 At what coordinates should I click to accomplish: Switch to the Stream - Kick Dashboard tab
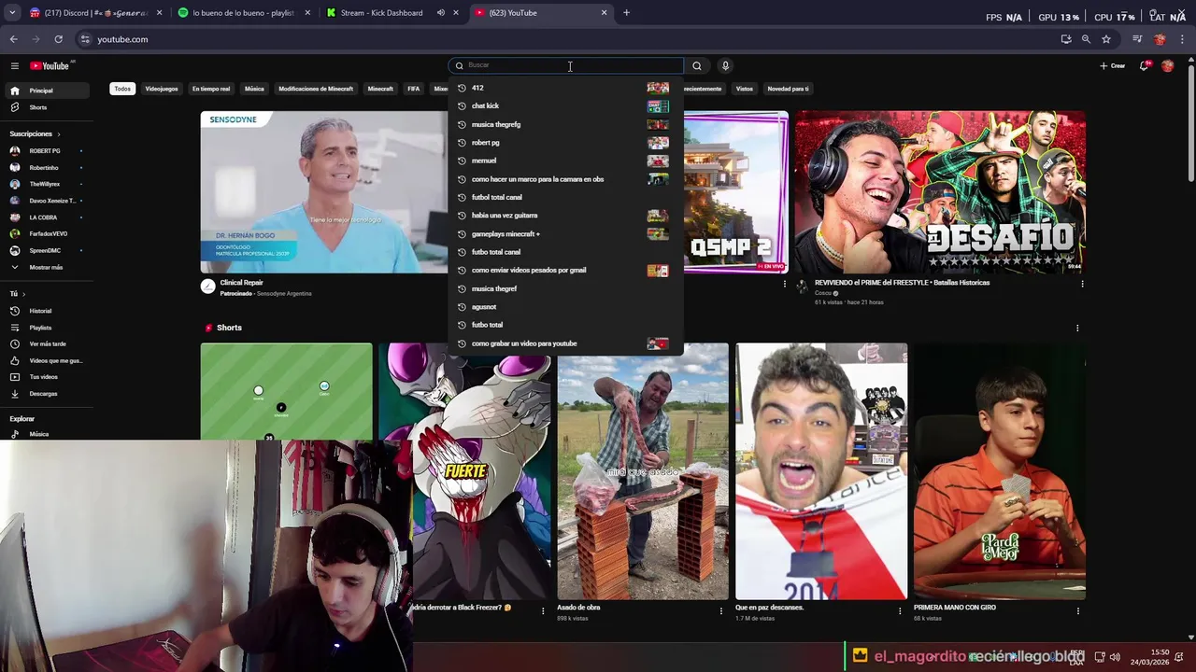pos(392,13)
